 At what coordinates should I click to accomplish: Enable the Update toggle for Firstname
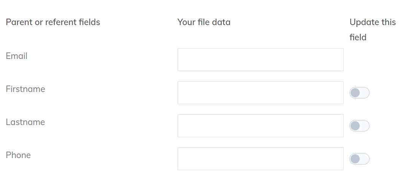pos(359,93)
